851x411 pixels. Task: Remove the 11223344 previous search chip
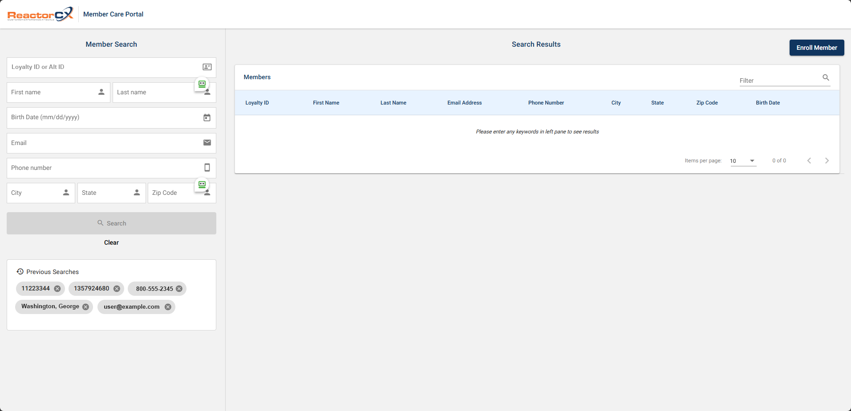point(57,289)
